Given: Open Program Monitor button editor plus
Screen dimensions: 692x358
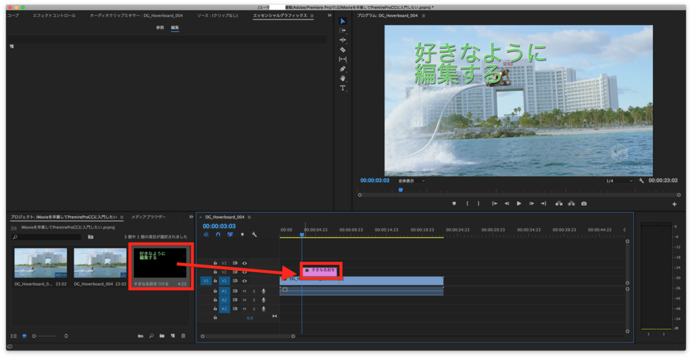Looking at the screenshot, I should click(x=674, y=204).
